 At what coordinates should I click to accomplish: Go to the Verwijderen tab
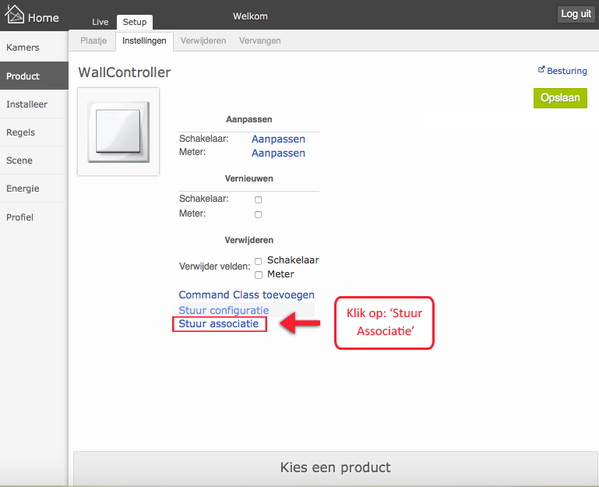tap(203, 41)
